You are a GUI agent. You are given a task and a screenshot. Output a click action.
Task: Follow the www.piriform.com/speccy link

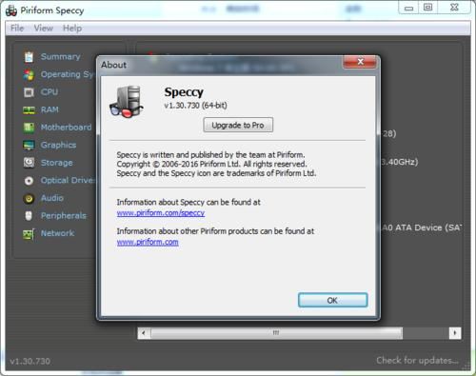click(161, 213)
